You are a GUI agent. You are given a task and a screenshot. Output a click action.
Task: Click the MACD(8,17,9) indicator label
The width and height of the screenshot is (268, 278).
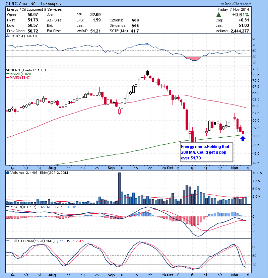click(23, 207)
